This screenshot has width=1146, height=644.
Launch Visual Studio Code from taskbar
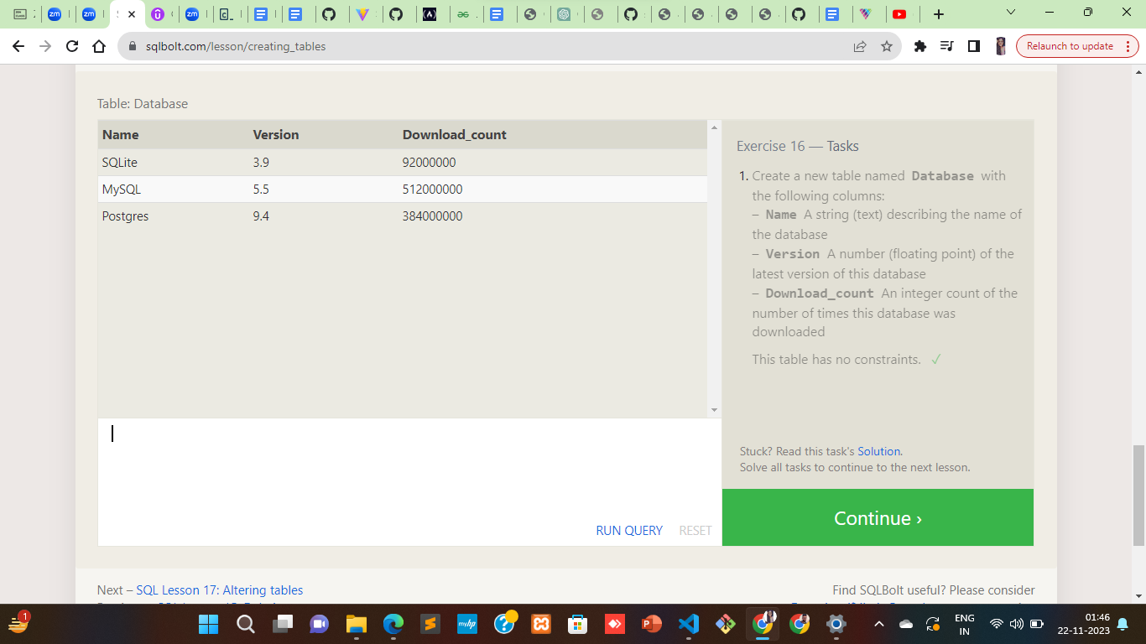click(x=688, y=623)
